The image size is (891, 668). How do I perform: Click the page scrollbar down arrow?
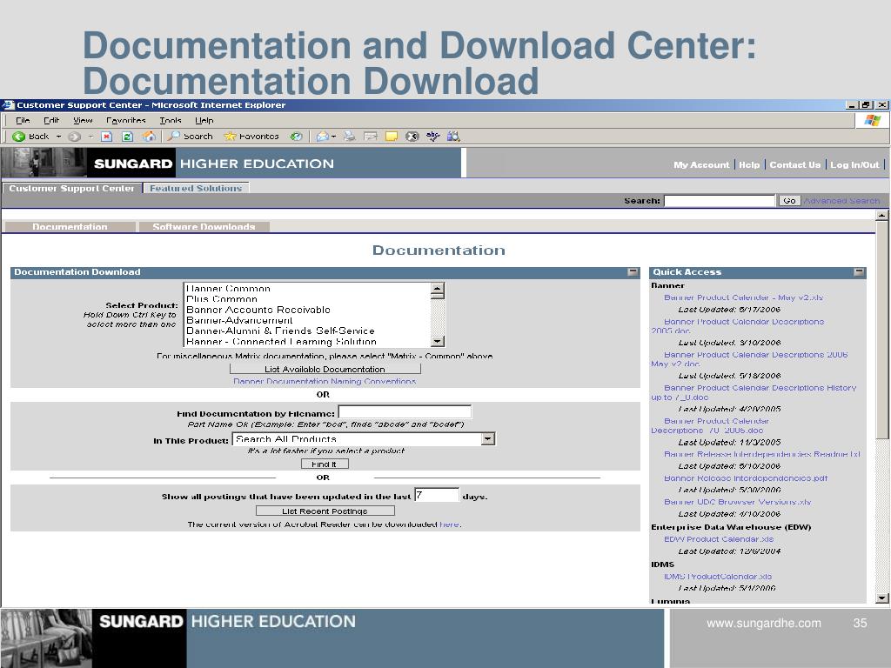[x=882, y=598]
